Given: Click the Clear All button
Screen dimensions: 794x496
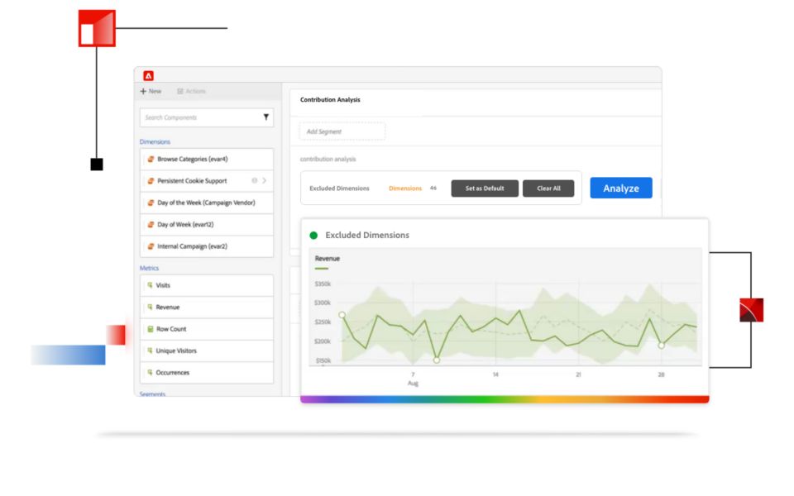Looking at the screenshot, I should click(548, 188).
